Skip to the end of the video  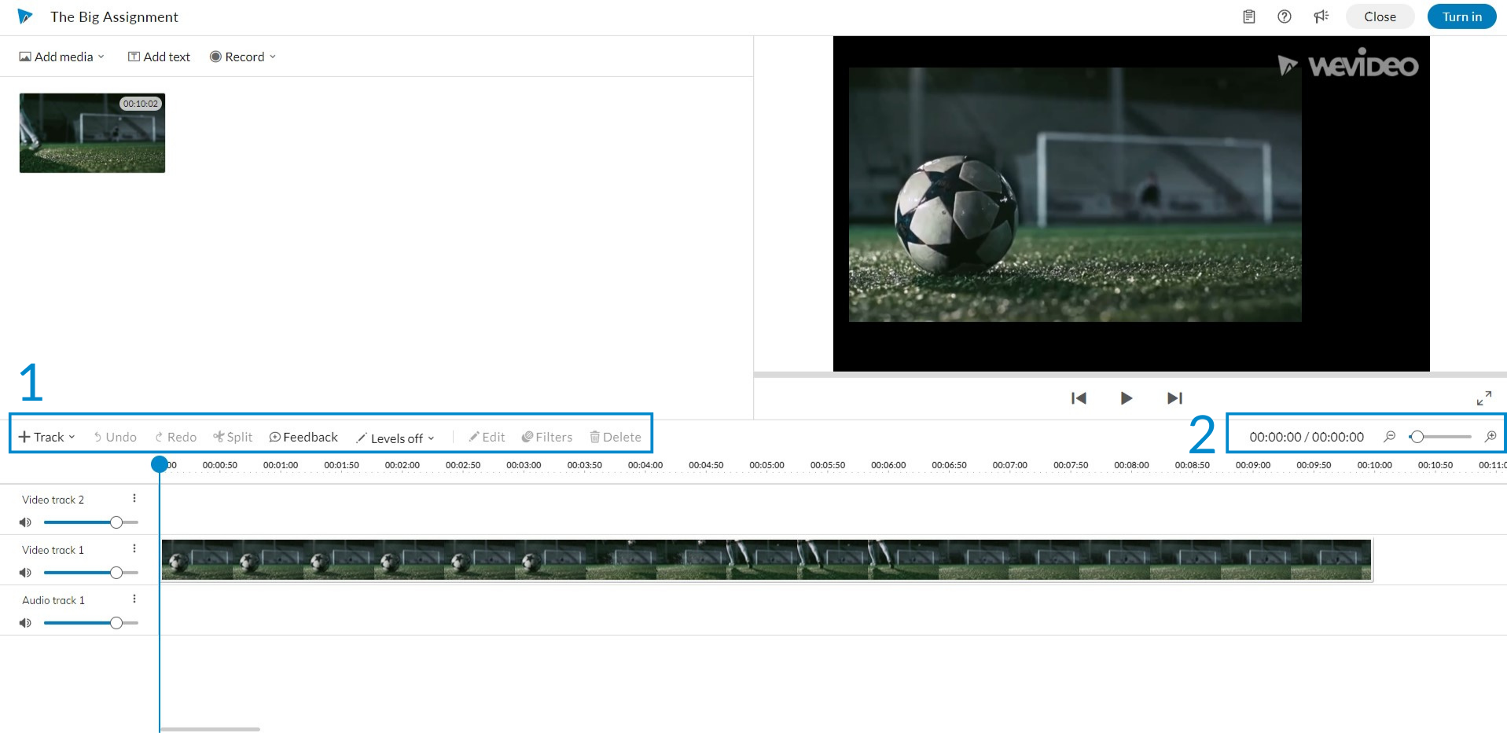coord(1174,398)
